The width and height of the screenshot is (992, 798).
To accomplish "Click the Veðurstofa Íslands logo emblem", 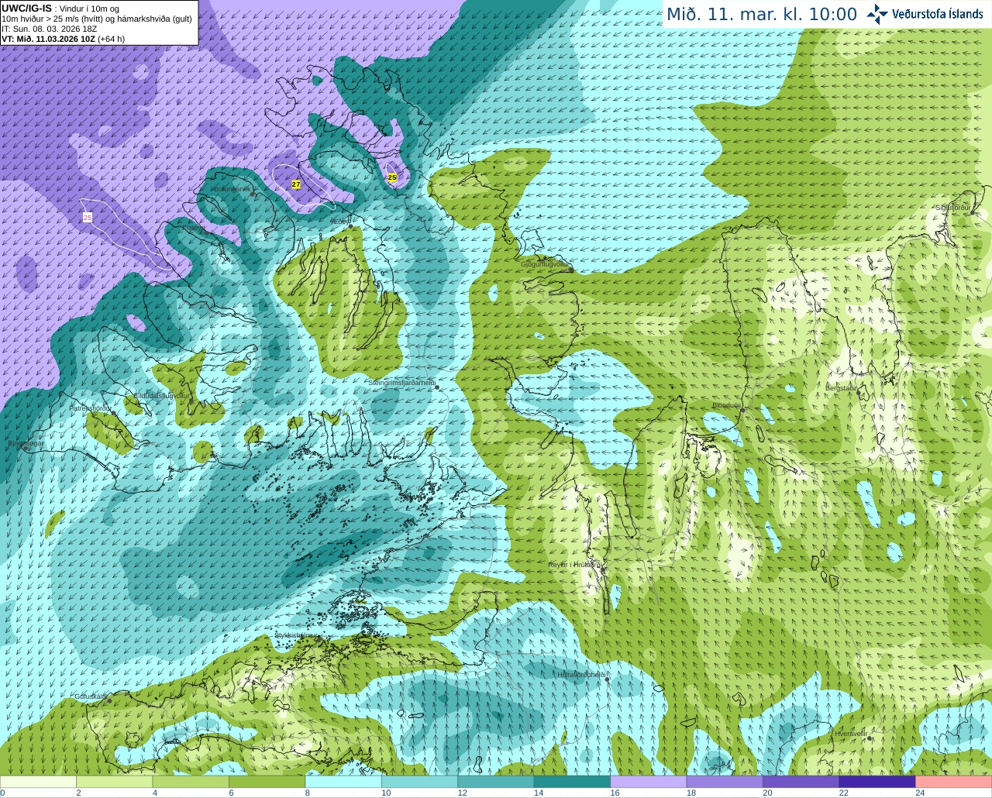I will click(877, 14).
